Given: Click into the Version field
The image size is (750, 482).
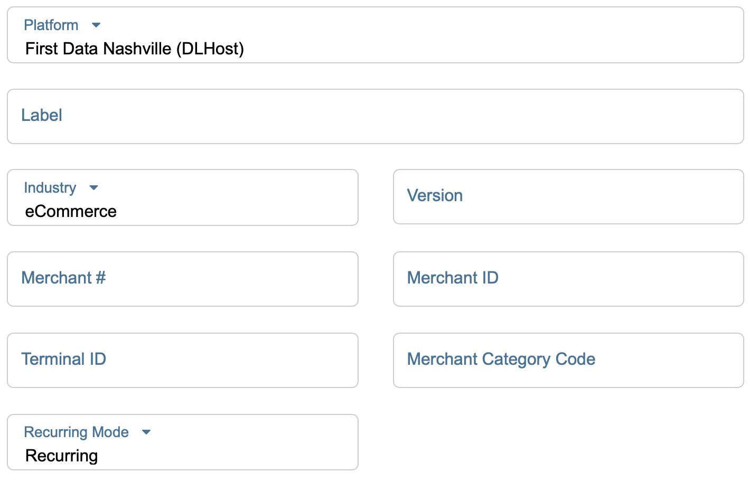Looking at the screenshot, I should pyautogui.click(x=568, y=196).
